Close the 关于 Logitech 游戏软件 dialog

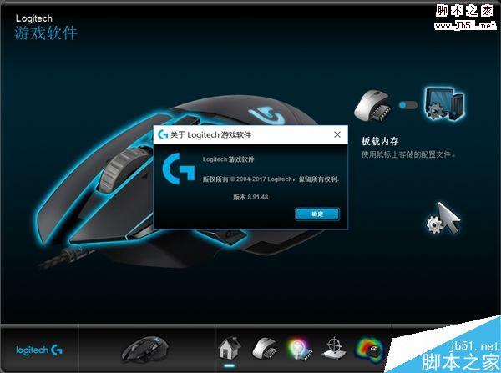pos(337,135)
